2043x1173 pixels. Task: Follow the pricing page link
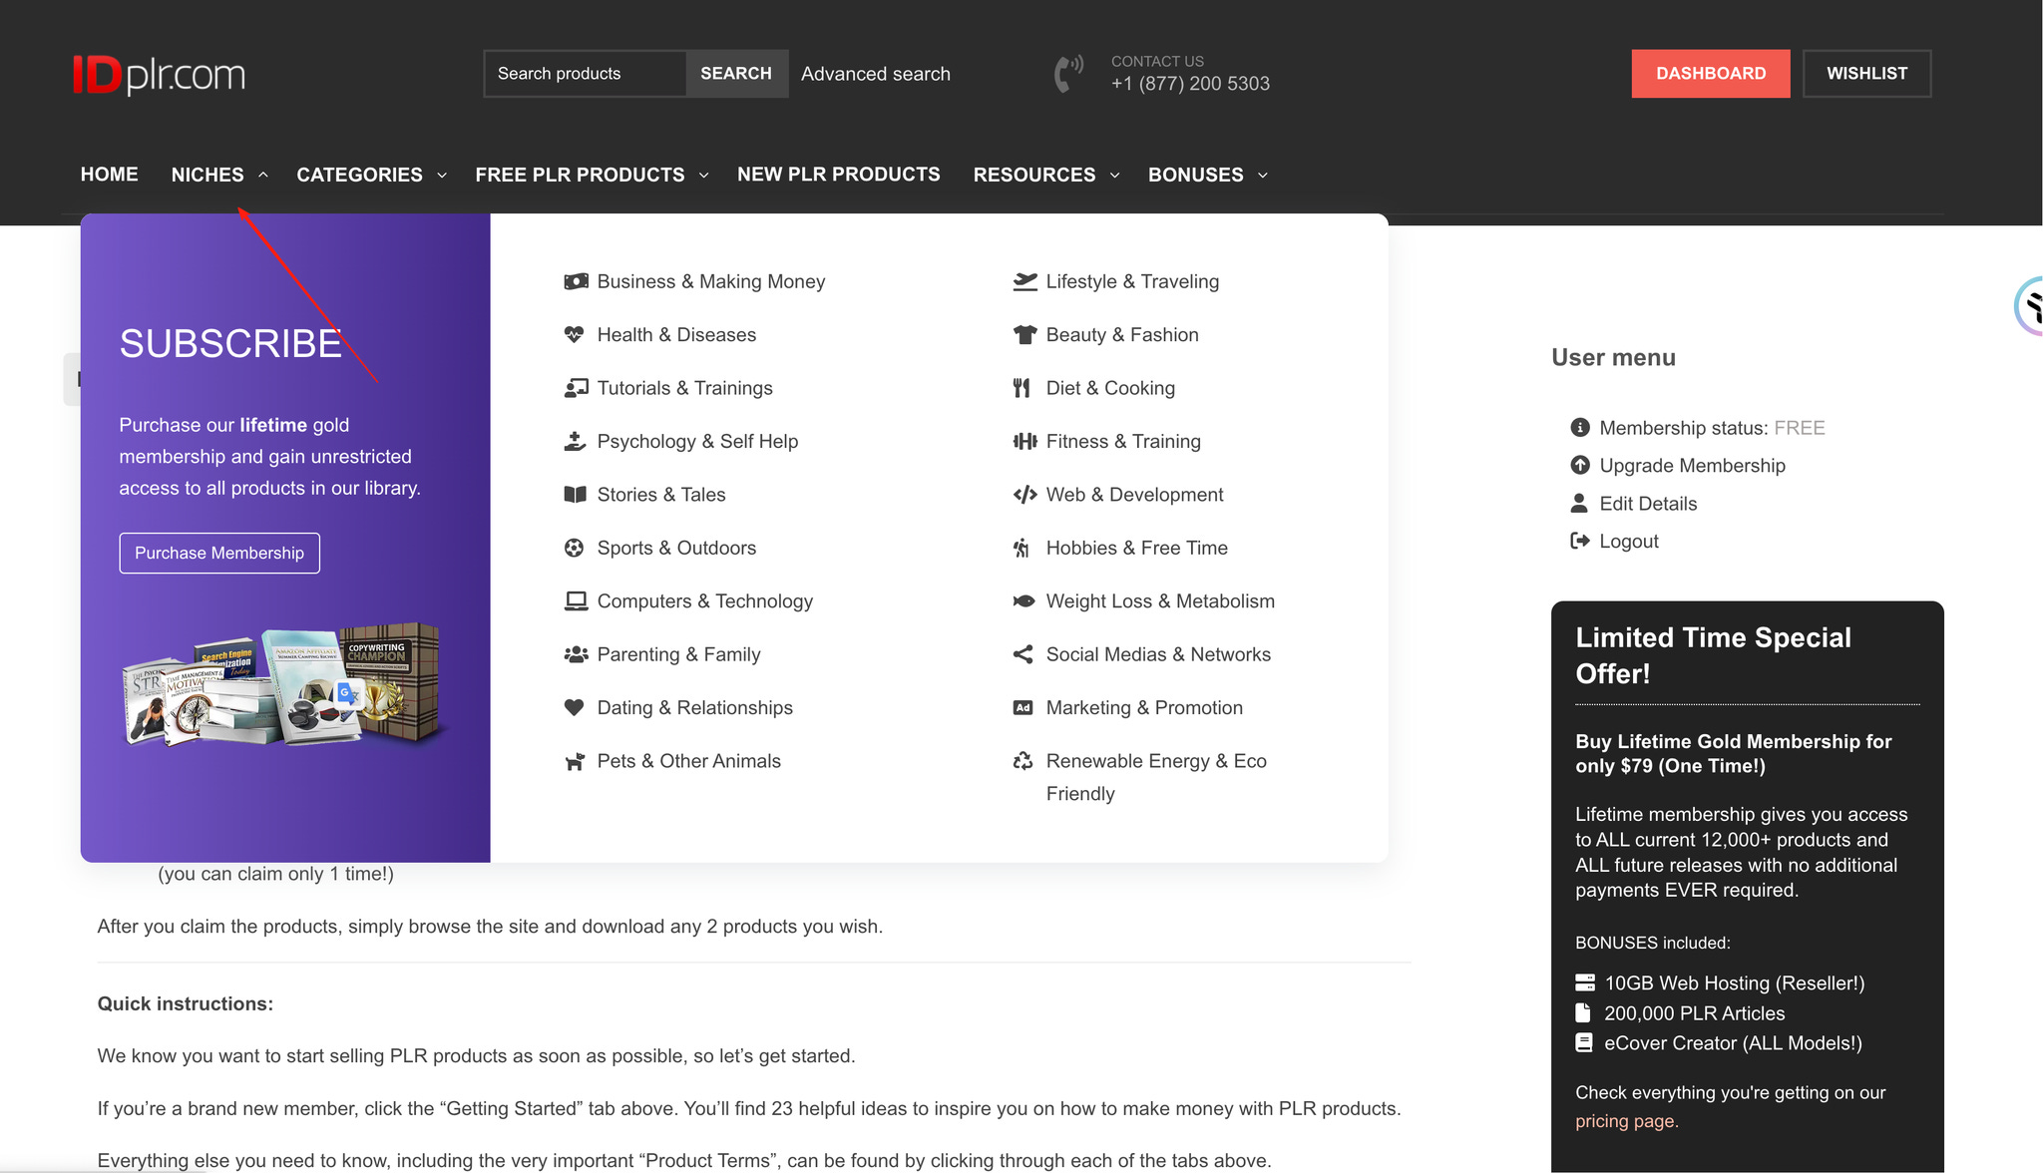(1626, 1121)
